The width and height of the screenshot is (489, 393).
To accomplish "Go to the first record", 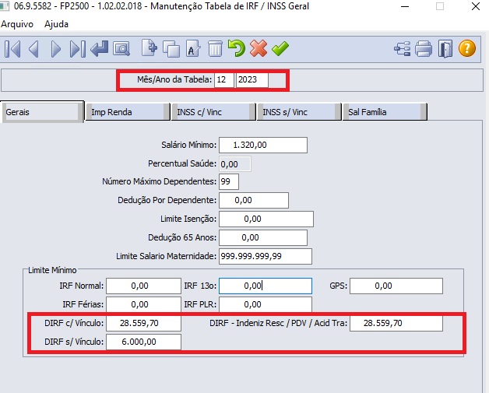I will [x=12, y=49].
